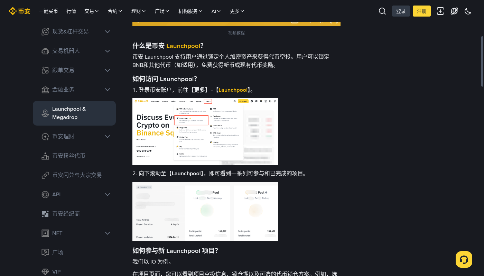Click the yellow 注册 button

point(422,11)
